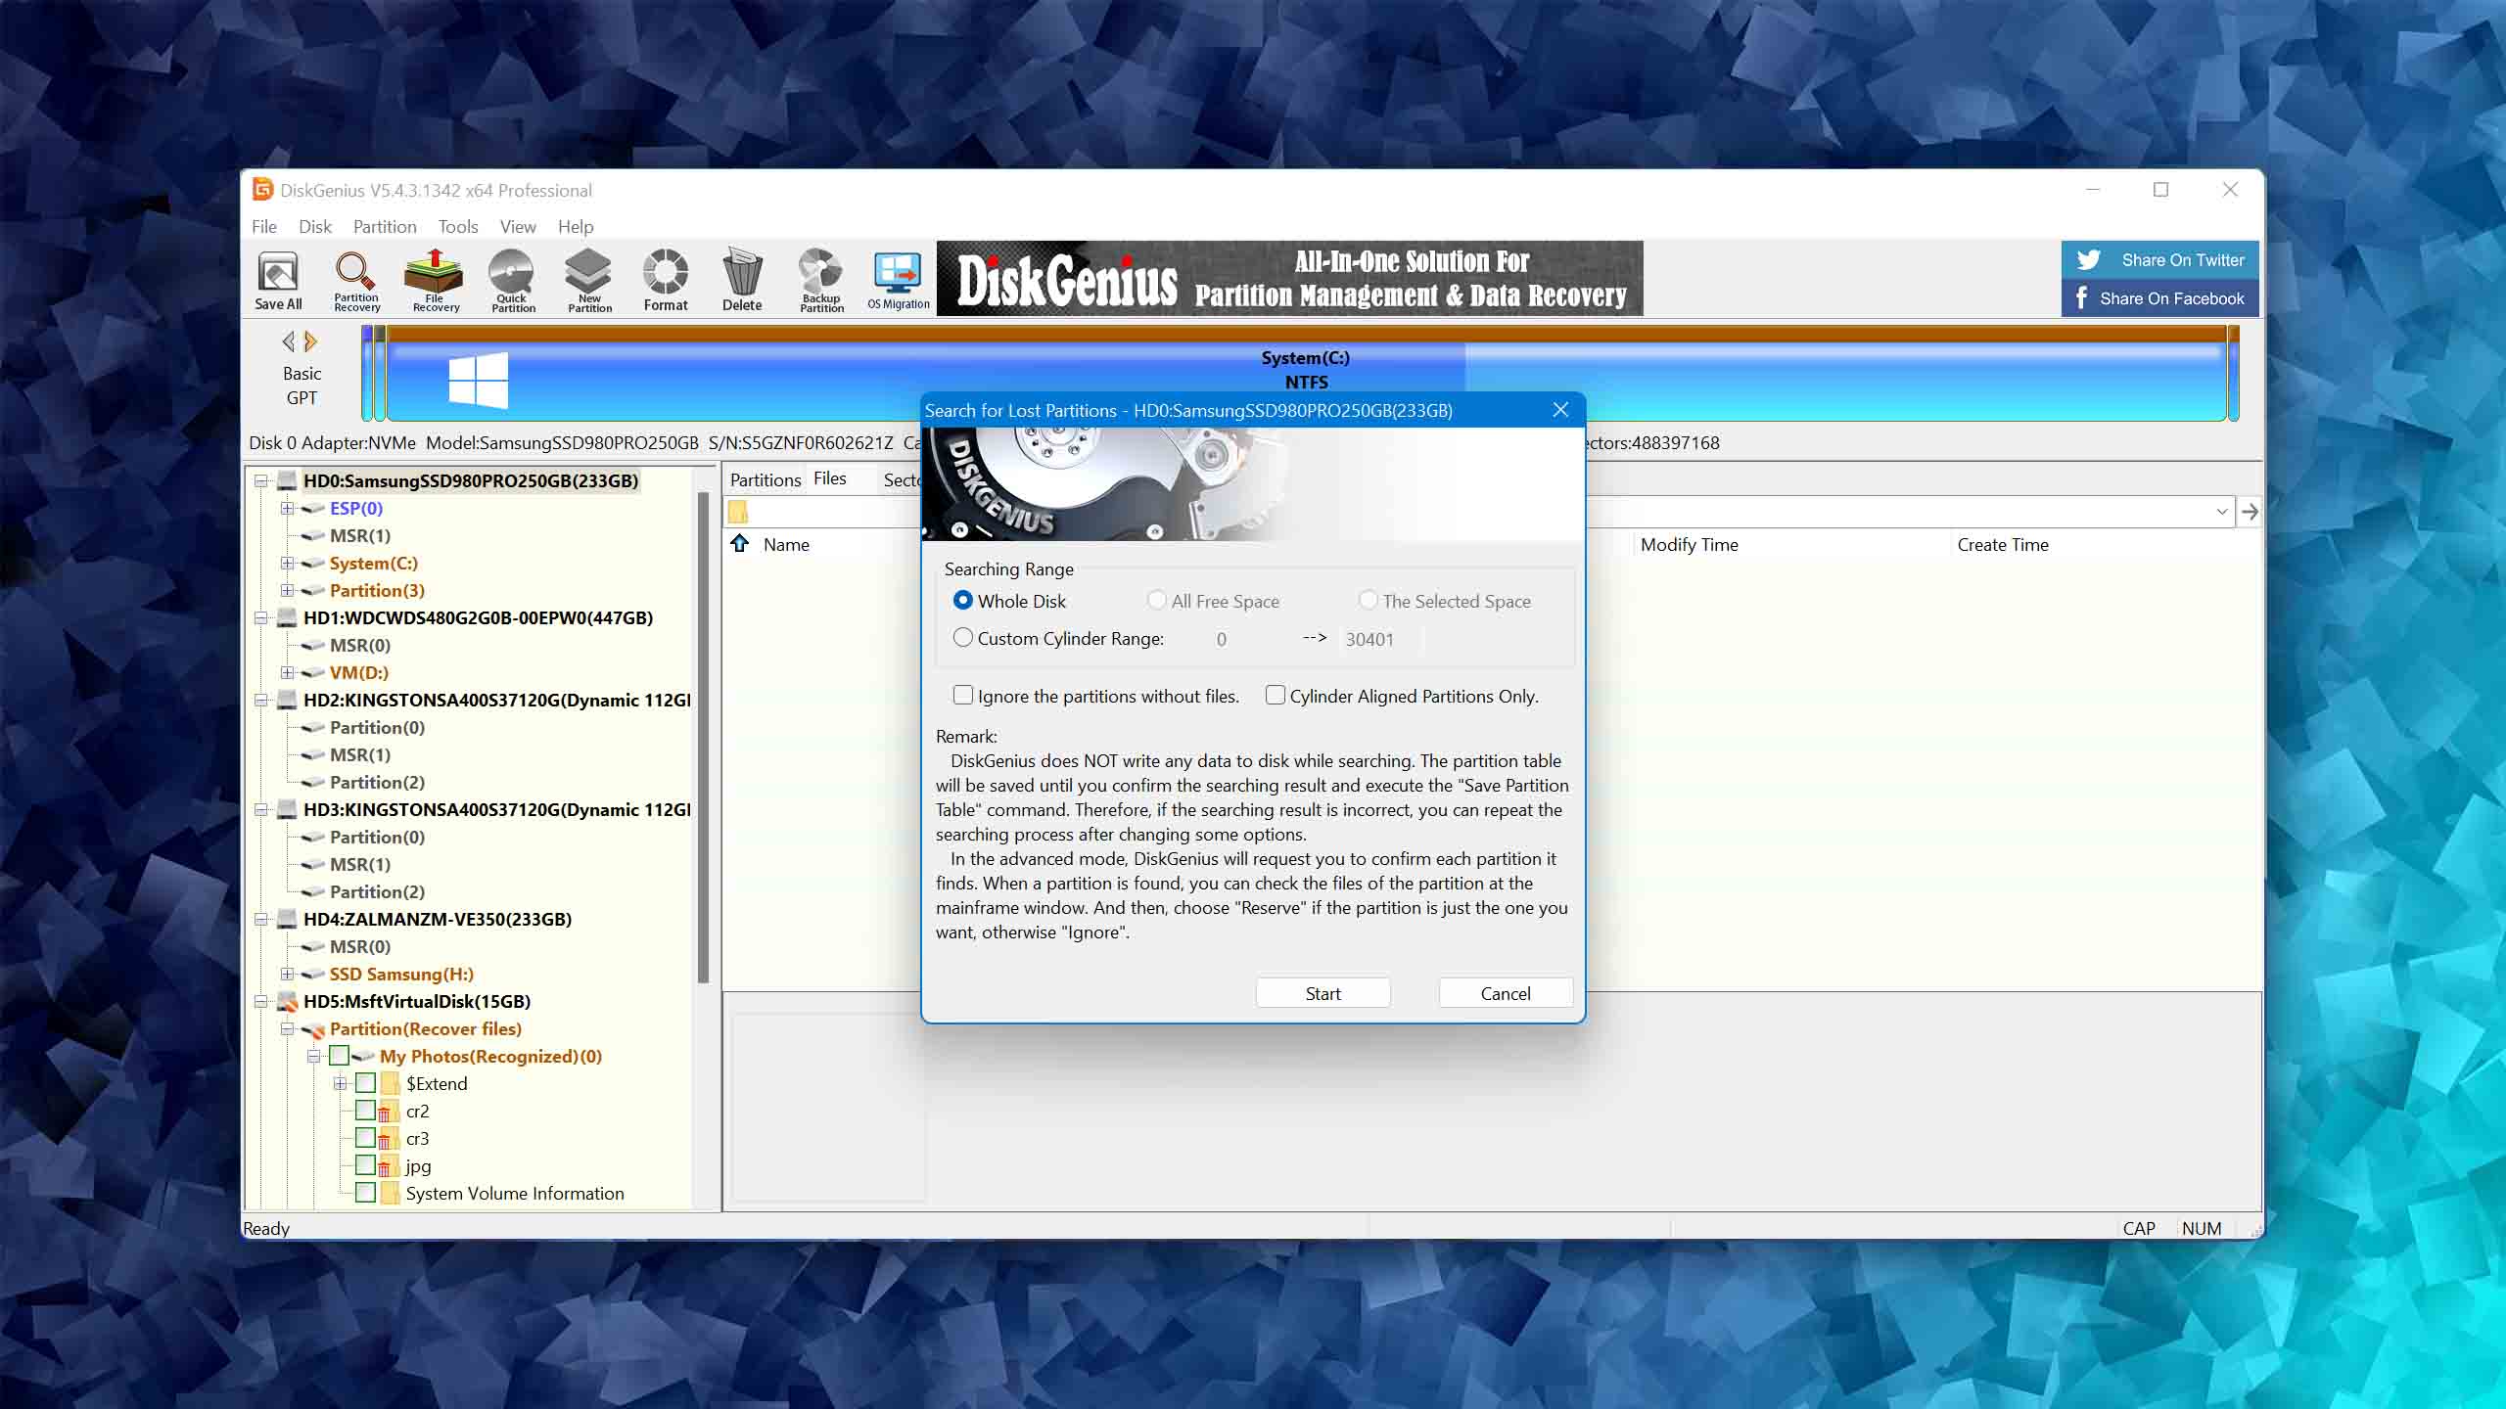The height and width of the screenshot is (1409, 2506).
Task: Click the Save All toolbar icon
Action: [278, 280]
